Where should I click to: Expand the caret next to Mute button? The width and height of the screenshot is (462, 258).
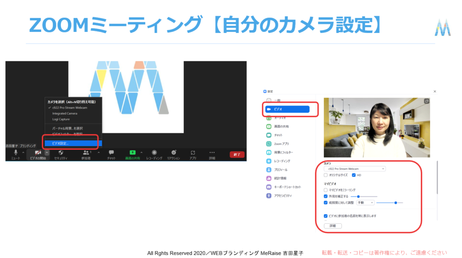coord(23,152)
